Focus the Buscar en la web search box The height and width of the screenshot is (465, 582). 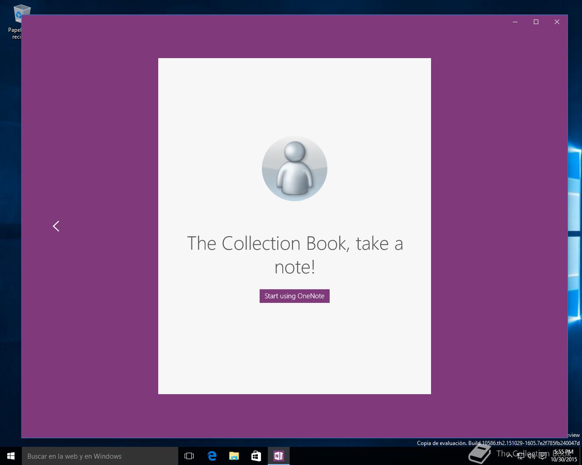(100, 456)
